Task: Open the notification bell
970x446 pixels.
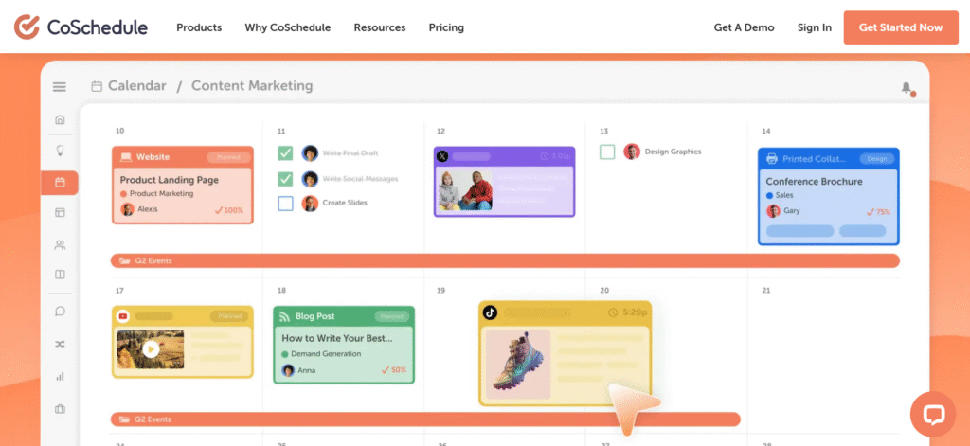Action: (x=907, y=88)
